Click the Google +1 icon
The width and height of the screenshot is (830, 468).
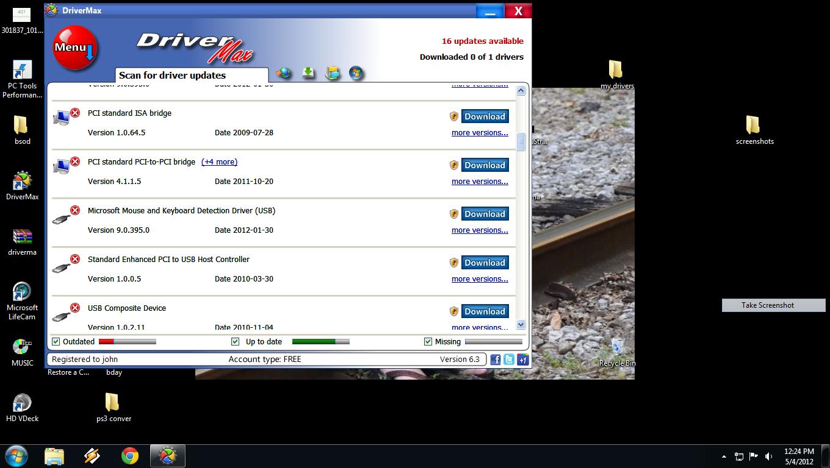coord(523,360)
